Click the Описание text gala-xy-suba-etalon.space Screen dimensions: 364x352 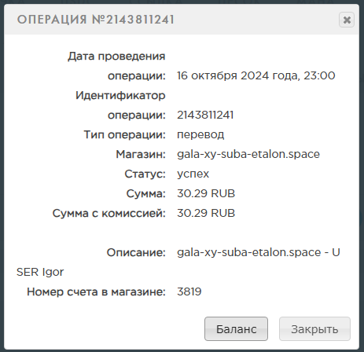(x=248, y=252)
